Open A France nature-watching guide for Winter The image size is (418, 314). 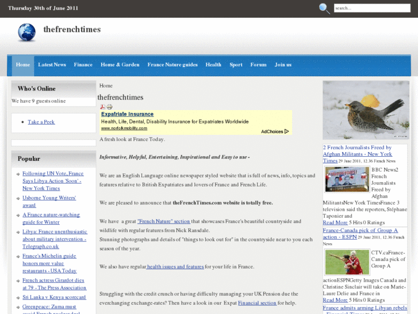click(51, 218)
